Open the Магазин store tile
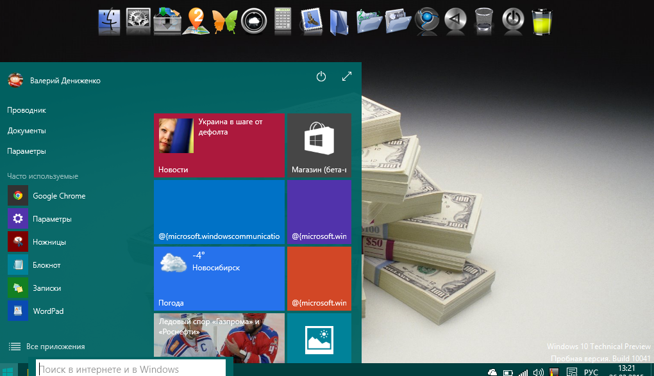The width and height of the screenshot is (654, 376). coord(319,145)
